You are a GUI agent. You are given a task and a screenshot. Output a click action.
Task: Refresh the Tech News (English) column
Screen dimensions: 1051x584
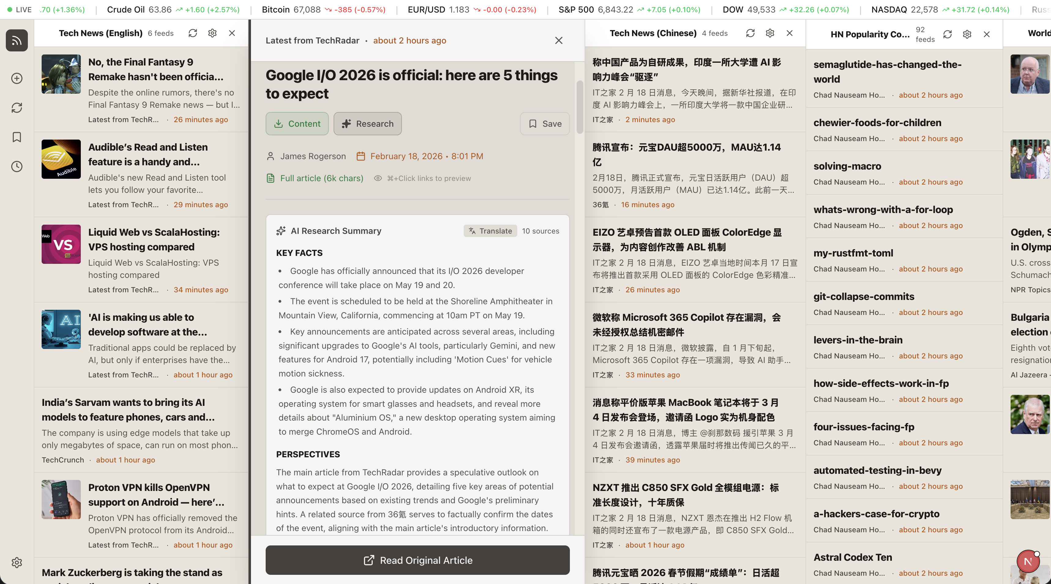(193, 33)
